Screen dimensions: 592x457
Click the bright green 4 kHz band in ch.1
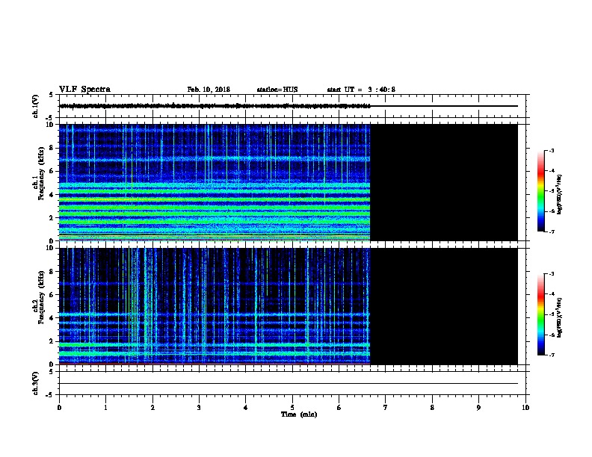point(215,192)
